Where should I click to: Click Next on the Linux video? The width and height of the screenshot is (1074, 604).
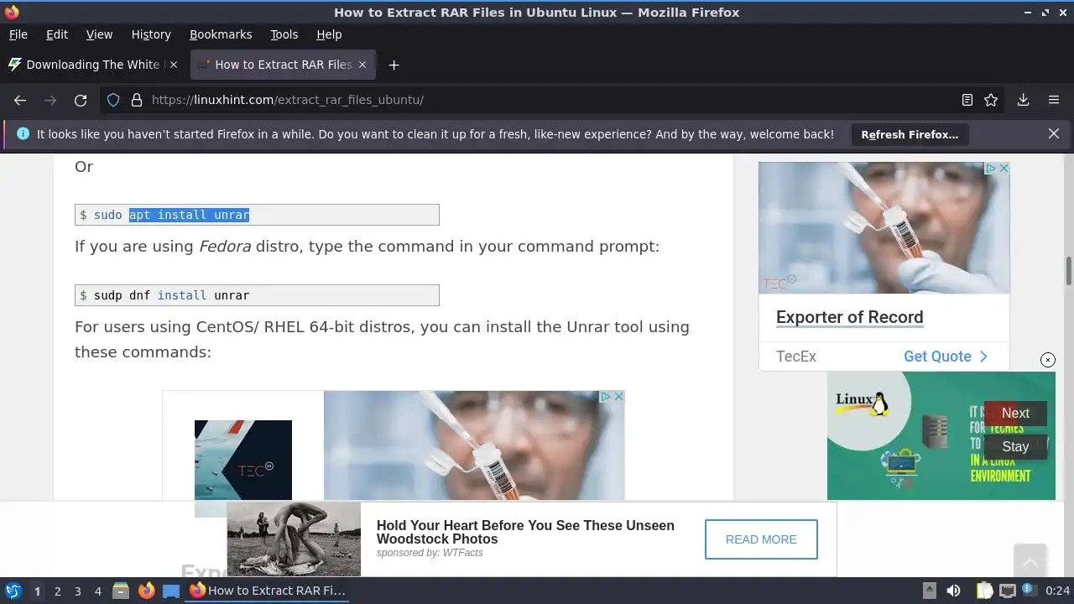click(1015, 413)
